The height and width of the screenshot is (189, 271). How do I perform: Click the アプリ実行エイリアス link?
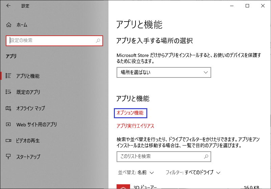click(135, 126)
